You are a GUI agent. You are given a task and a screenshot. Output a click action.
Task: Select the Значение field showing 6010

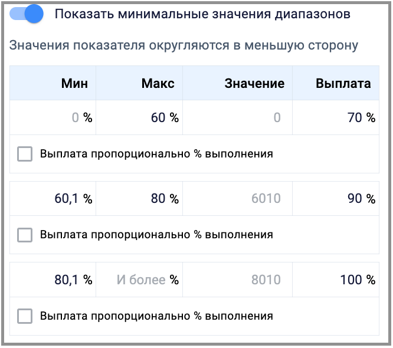(x=237, y=199)
